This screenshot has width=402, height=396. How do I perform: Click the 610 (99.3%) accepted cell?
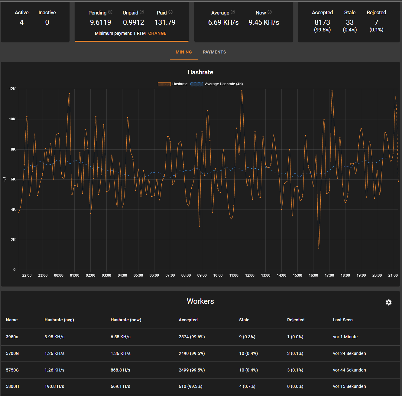click(x=190, y=386)
